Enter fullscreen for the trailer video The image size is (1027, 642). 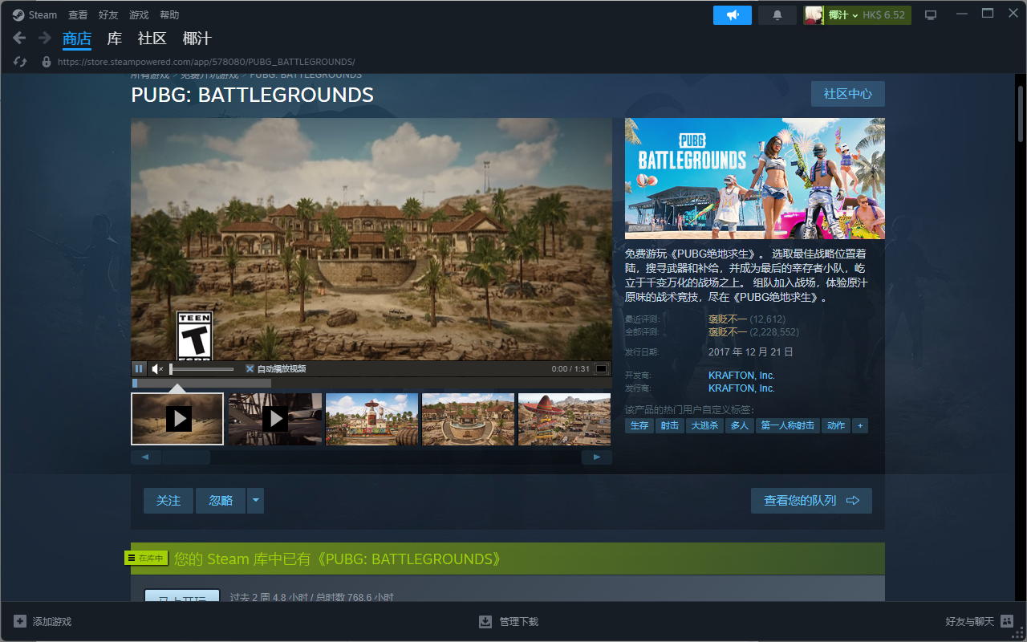pyautogui.click(x=601, y=368)
